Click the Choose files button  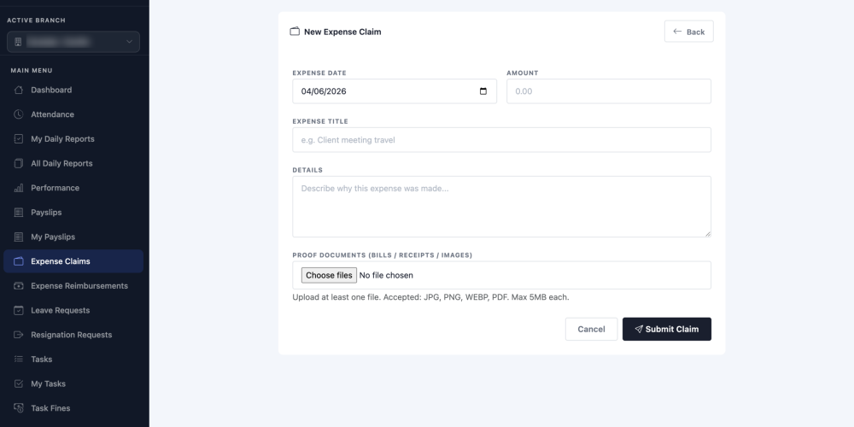(x=329, y=275)
